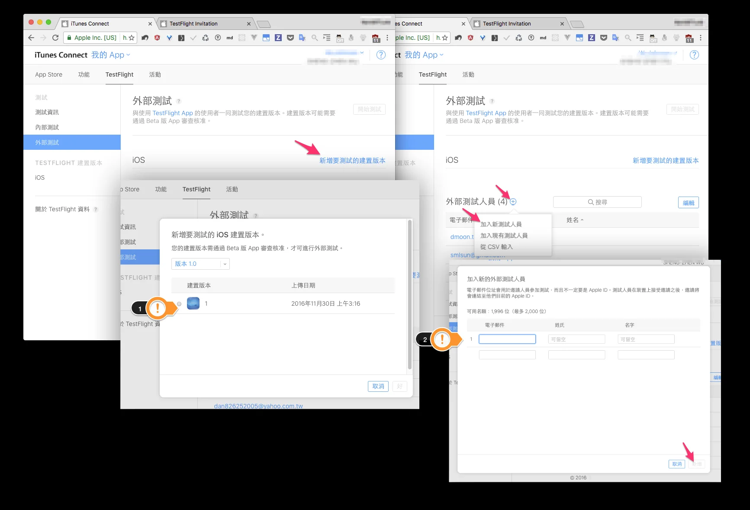Open the Angular extension in left window toolbar
Screen dimensions: 750x510
pyautogui.click(x=157, y=38)
